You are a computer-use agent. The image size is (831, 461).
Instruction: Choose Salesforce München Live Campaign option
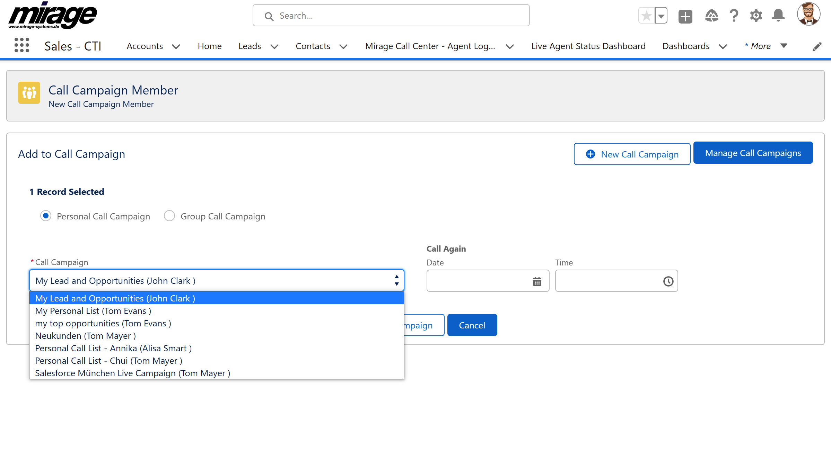point(217,373)
